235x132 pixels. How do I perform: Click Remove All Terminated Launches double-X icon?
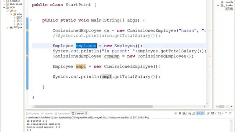[184, 113]
